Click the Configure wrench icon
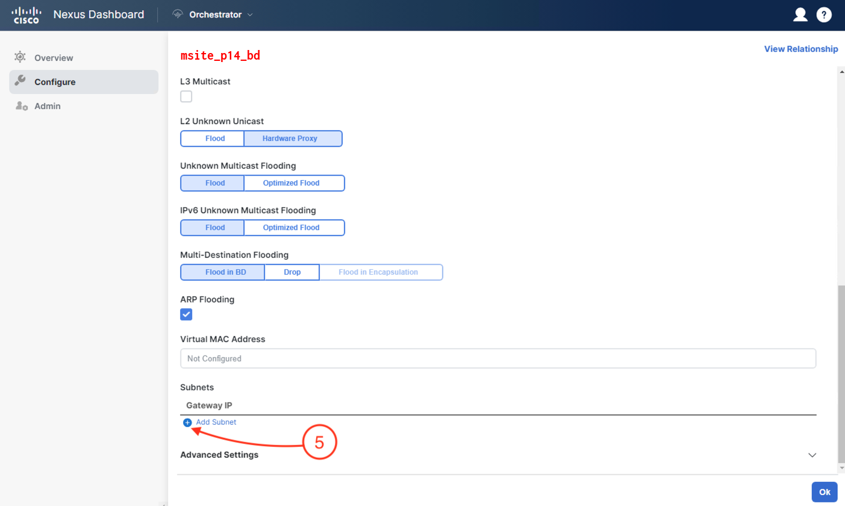 point(20,81)
